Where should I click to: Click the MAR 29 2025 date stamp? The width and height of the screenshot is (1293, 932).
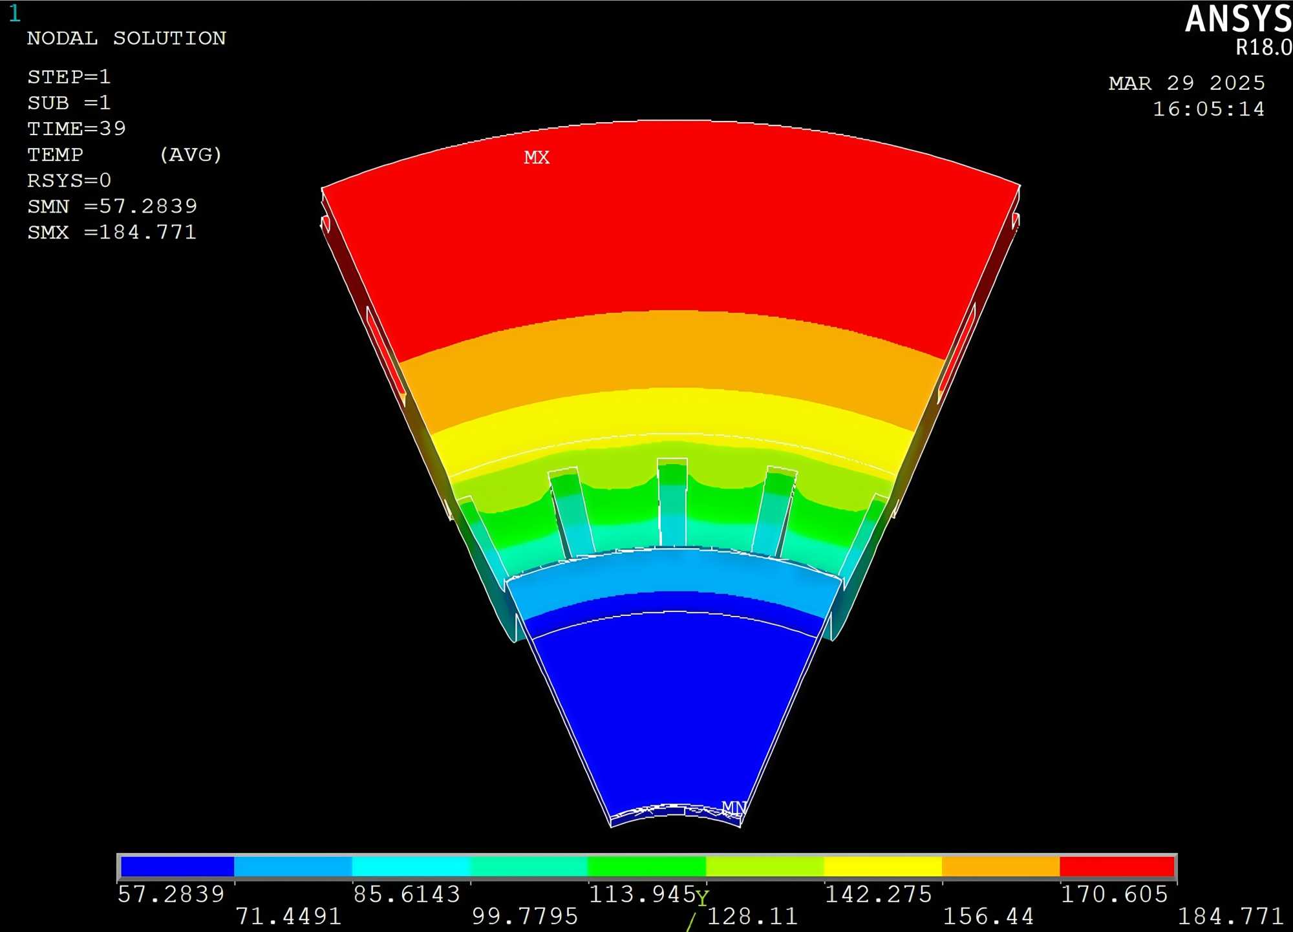(x=1186, y=83)
